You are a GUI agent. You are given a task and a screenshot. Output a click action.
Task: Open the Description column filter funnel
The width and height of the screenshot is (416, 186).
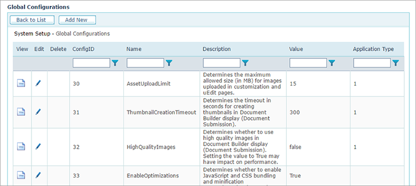(245, 63)
